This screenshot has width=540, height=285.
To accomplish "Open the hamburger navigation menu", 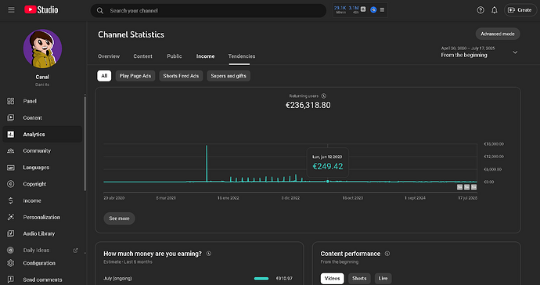I will (x=12, y=10).
